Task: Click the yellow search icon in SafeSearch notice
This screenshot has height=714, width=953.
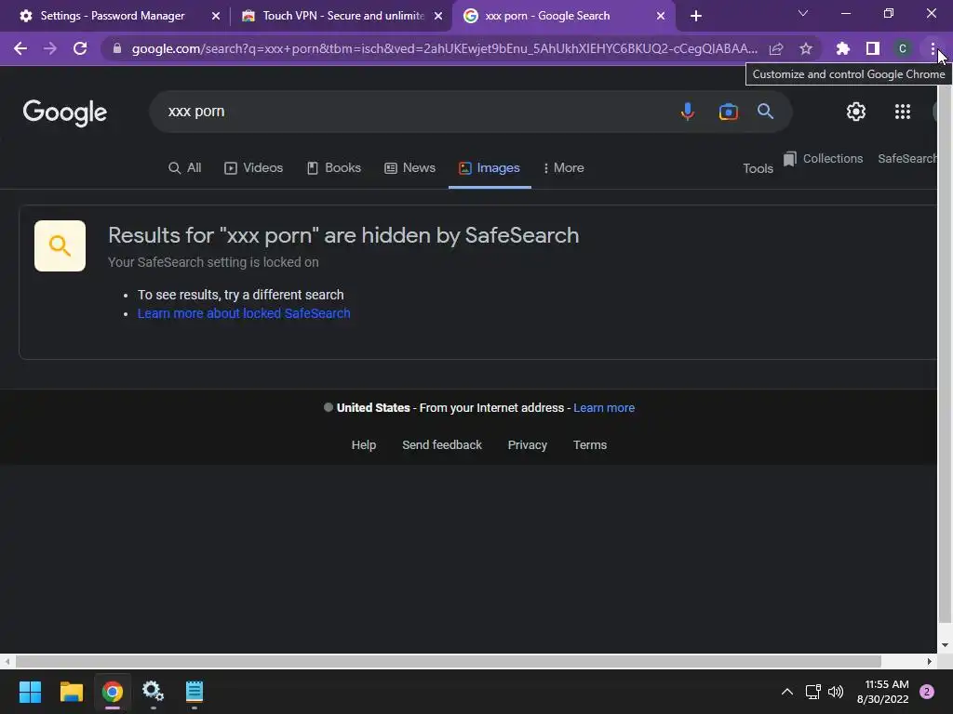Action: 60,245
